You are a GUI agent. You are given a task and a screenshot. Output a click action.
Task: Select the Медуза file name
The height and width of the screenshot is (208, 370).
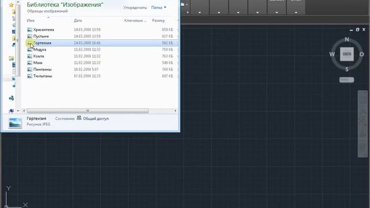40,50
